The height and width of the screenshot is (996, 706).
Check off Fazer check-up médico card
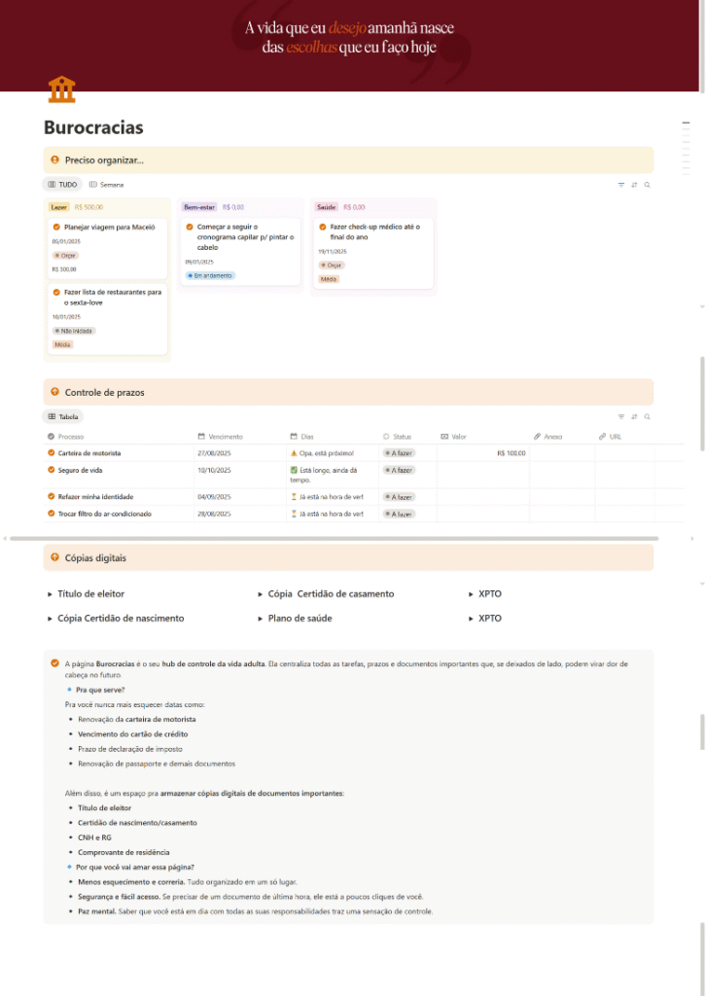(323, 227)
